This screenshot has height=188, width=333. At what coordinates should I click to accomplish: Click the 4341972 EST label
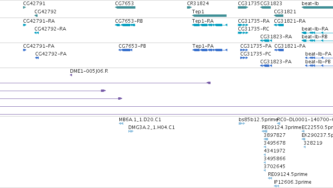tap(275, 150)
